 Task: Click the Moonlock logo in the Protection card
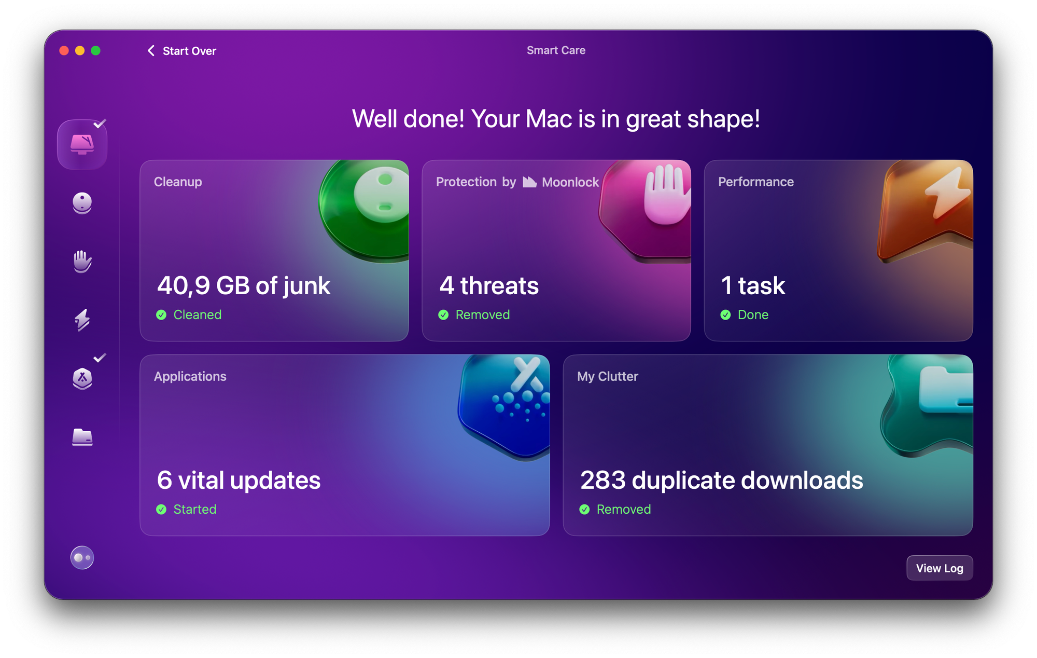[529, 182]
